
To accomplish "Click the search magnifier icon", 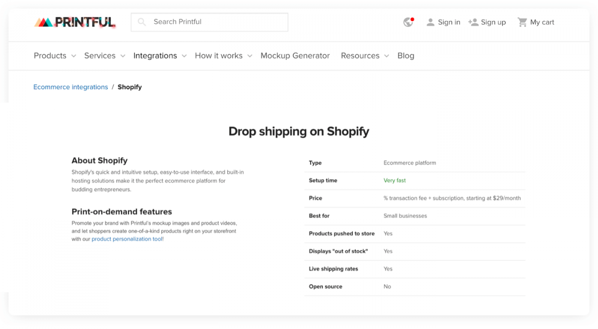I will (142, 22).
